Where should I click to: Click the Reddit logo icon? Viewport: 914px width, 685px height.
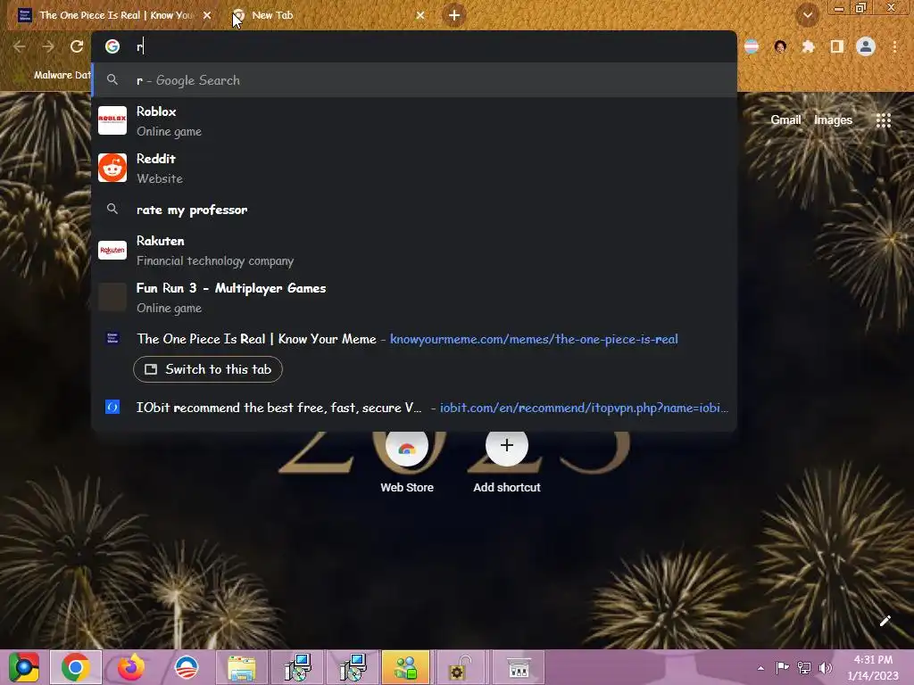pos(112,168)
